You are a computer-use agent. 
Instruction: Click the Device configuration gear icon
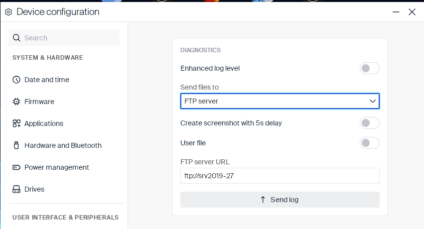coord(8,12)
